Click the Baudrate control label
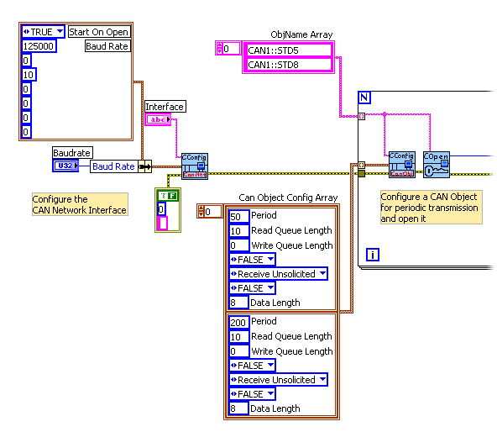 [x=72, y=153]
